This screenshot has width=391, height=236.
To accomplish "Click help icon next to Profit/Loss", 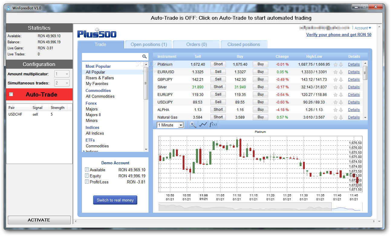I will pos(87,182).
